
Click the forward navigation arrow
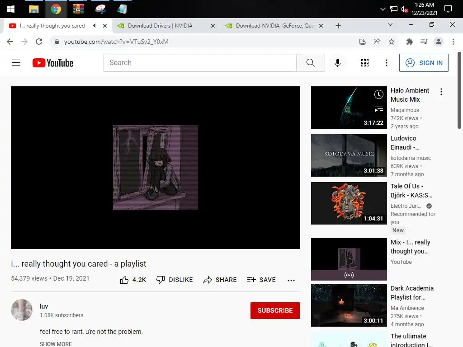24,42
